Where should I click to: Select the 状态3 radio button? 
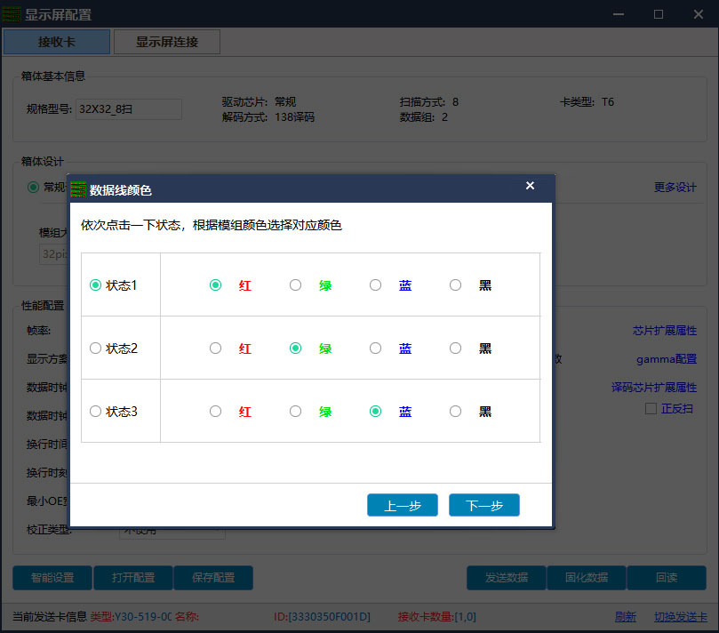pos(95,411)
